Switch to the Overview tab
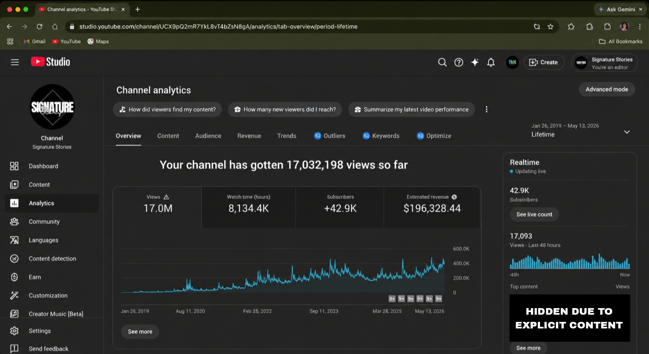The image size is (649, 354). click(128, 136)
